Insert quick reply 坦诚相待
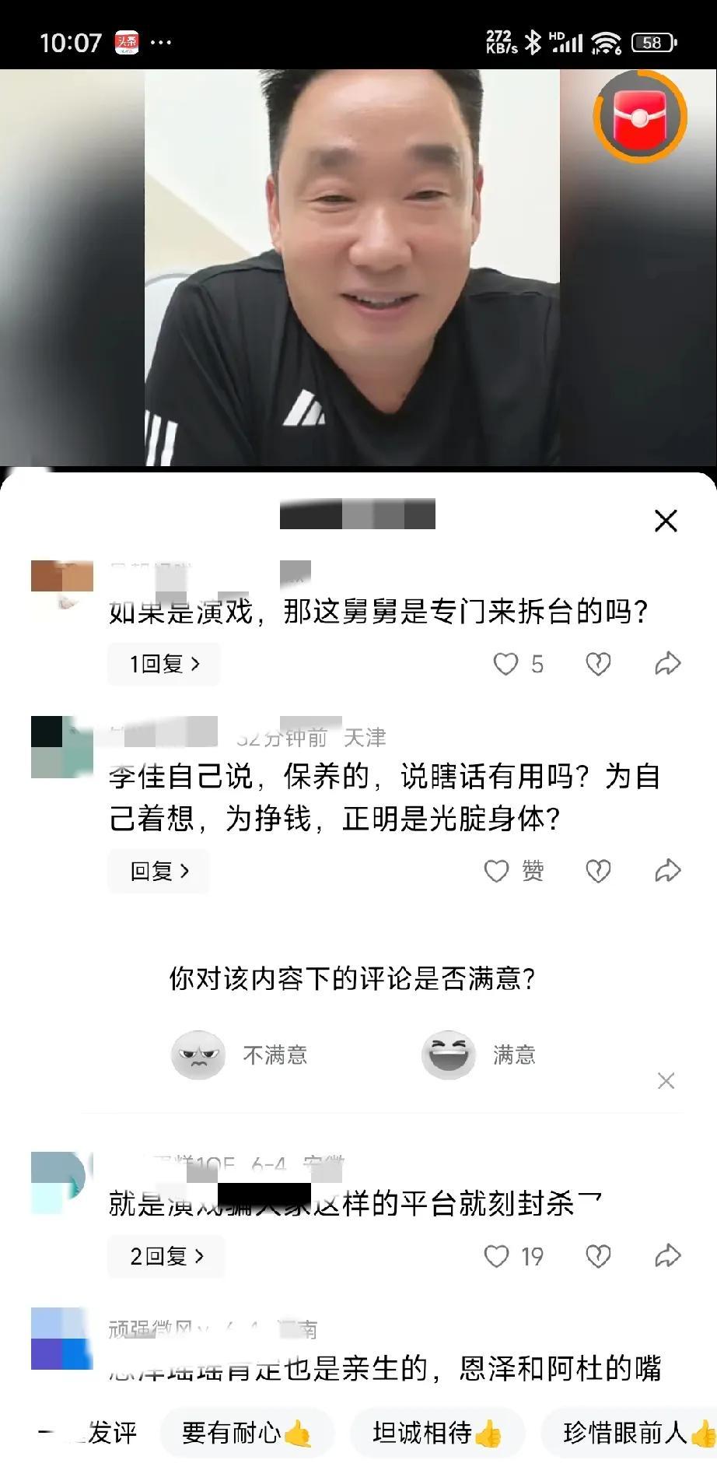The image size is (717, 1467). tap(438, 1432)
